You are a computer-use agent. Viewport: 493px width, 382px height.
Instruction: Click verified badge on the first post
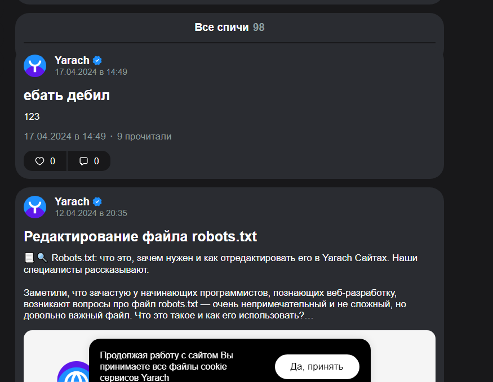coord(97,60)
